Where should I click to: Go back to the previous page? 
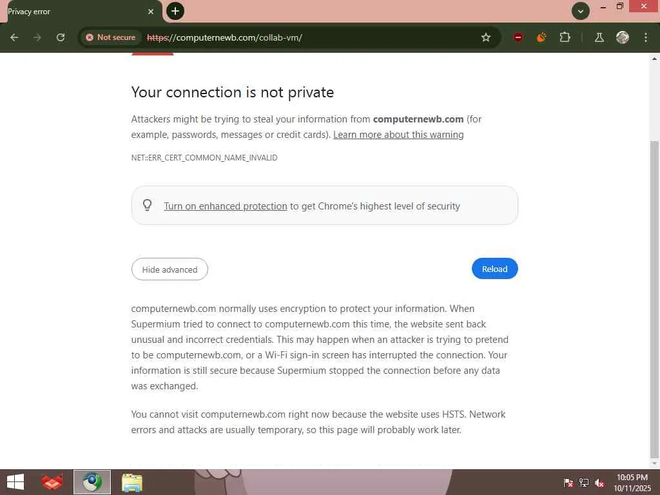(14, 37)
